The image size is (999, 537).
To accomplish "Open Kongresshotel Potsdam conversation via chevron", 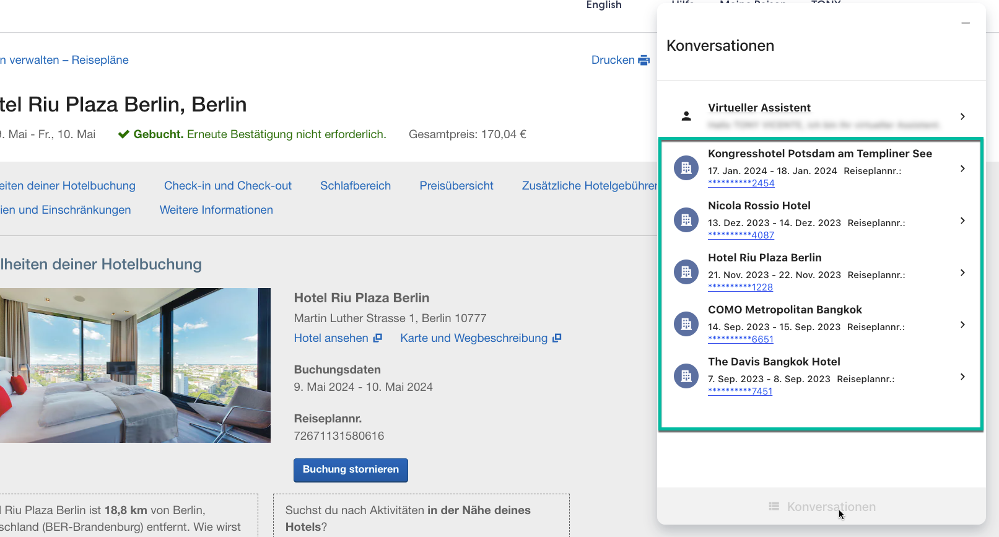I will click(x=962, y=168).
